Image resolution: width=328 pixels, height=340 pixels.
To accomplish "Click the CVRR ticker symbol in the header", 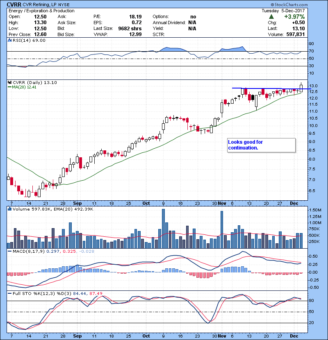I will tap(14, 5).
